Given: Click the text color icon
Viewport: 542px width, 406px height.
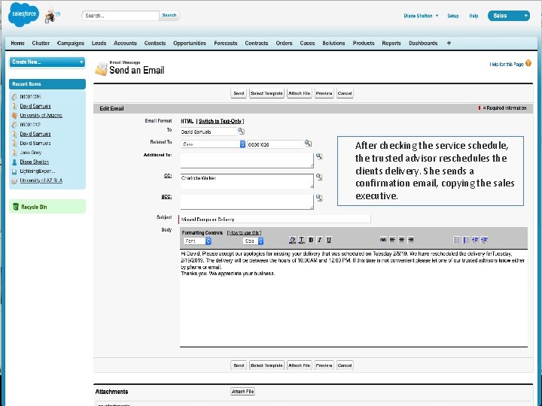Looking at the screenshot, I should pyautogui.click(x=301, y=240).
